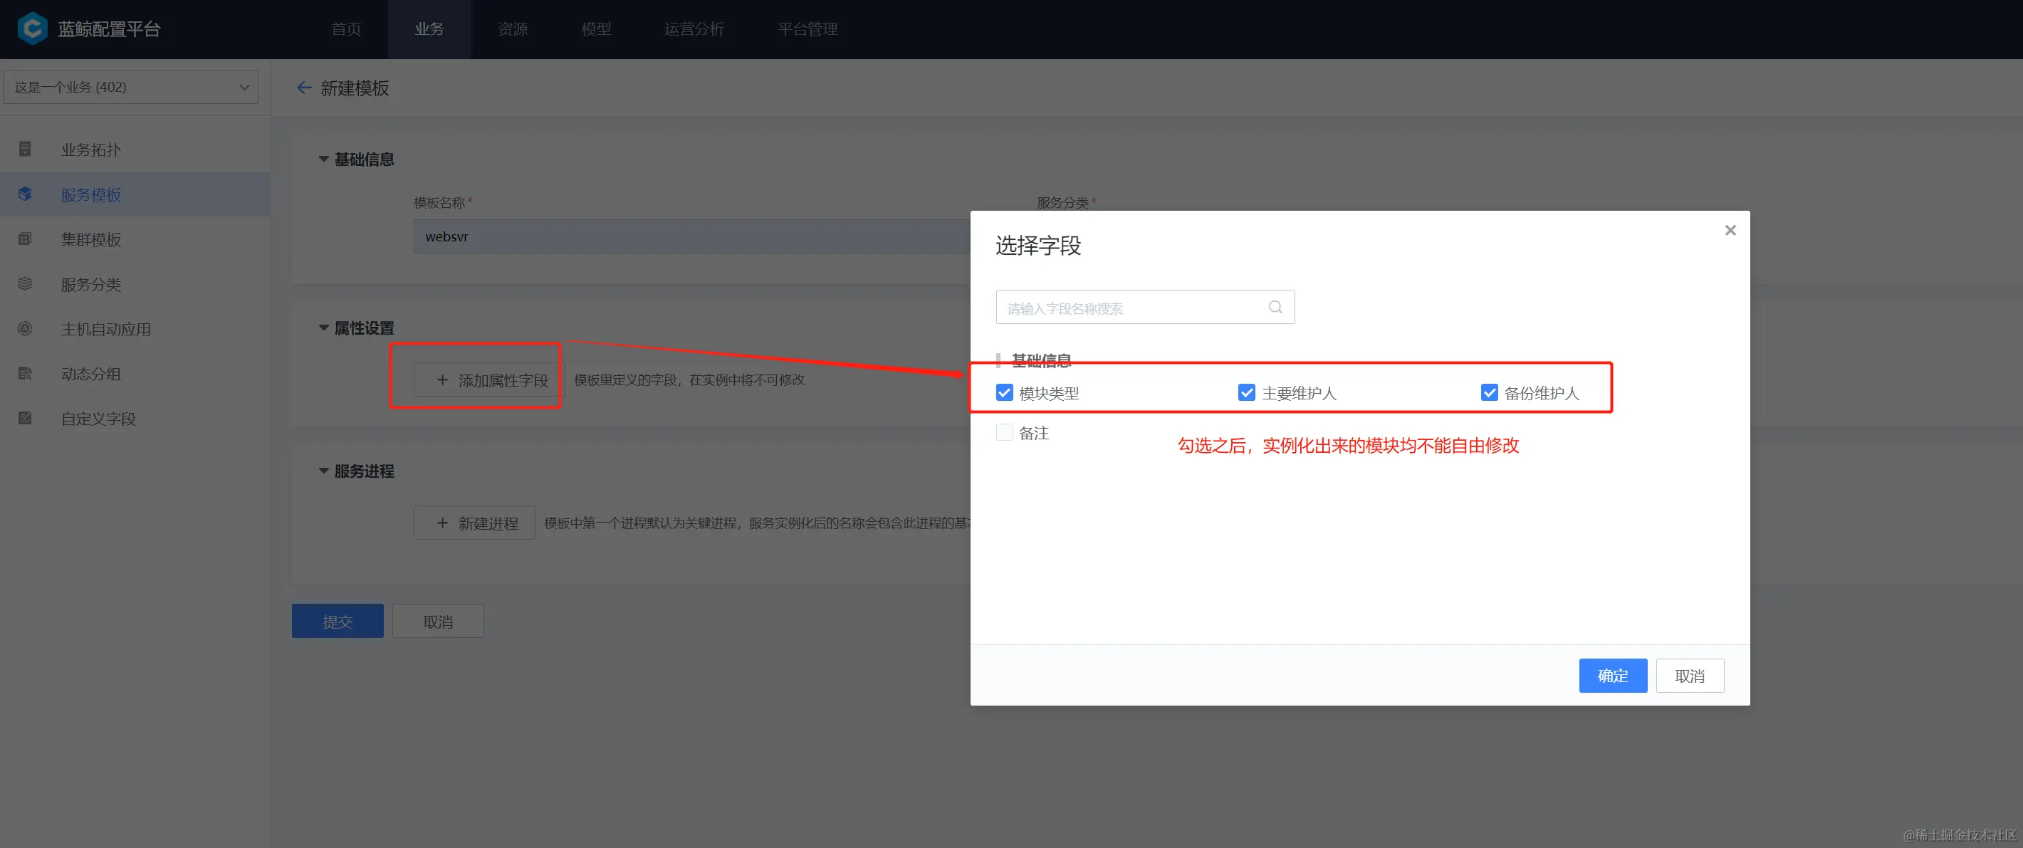The height and width of the screenshot is (848, 2023).
Task: Click the 集群模板 sidebar icon
Action: coord(25,239)
